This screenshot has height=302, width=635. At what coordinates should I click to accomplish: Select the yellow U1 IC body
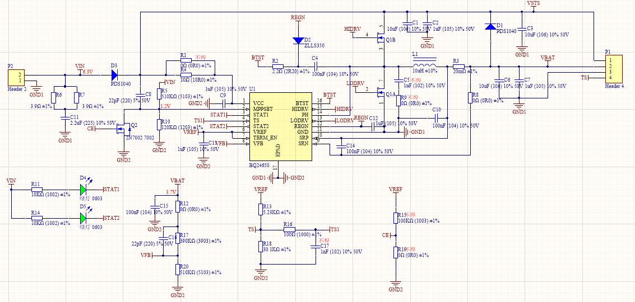tap(281, 126)
